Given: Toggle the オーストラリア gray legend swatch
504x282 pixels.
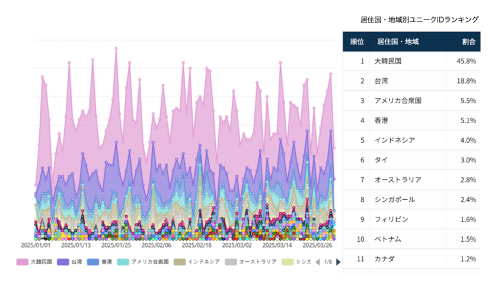Looking at the screenshot, I should [231, 262].
